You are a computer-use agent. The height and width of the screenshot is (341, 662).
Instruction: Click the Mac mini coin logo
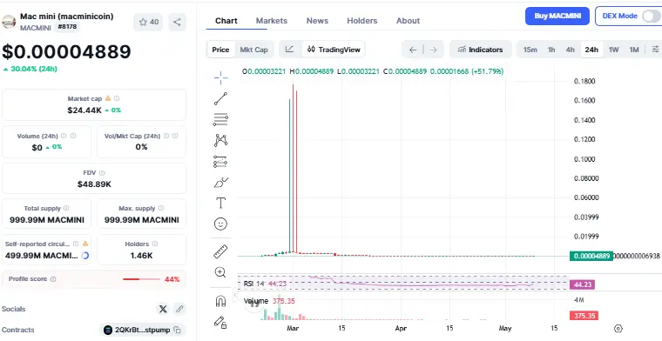pos(9,22)
